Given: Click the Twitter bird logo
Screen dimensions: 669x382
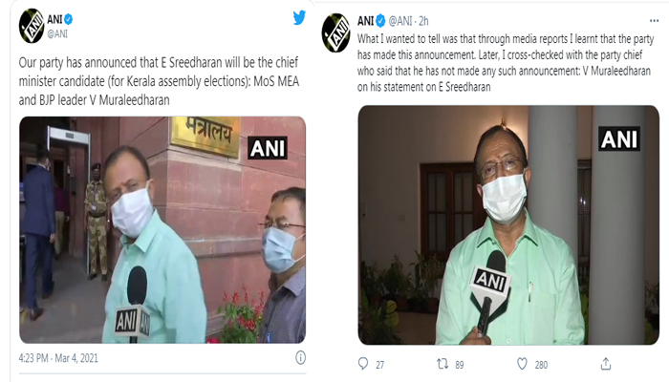Looking at the screenshot, I should click(299, 17).
